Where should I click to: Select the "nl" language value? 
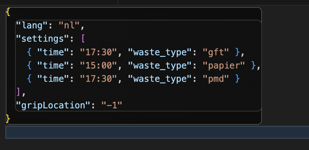tap(69, 26)
